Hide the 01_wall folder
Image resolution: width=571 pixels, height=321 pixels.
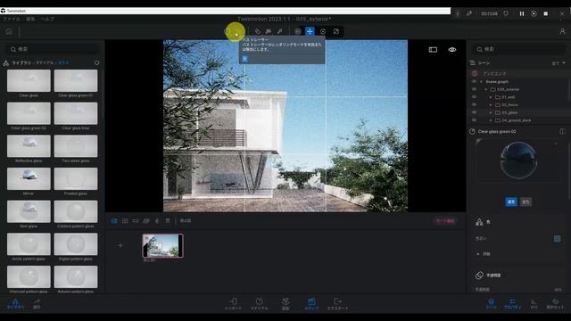pyautogui.click(x=474, y=97)
